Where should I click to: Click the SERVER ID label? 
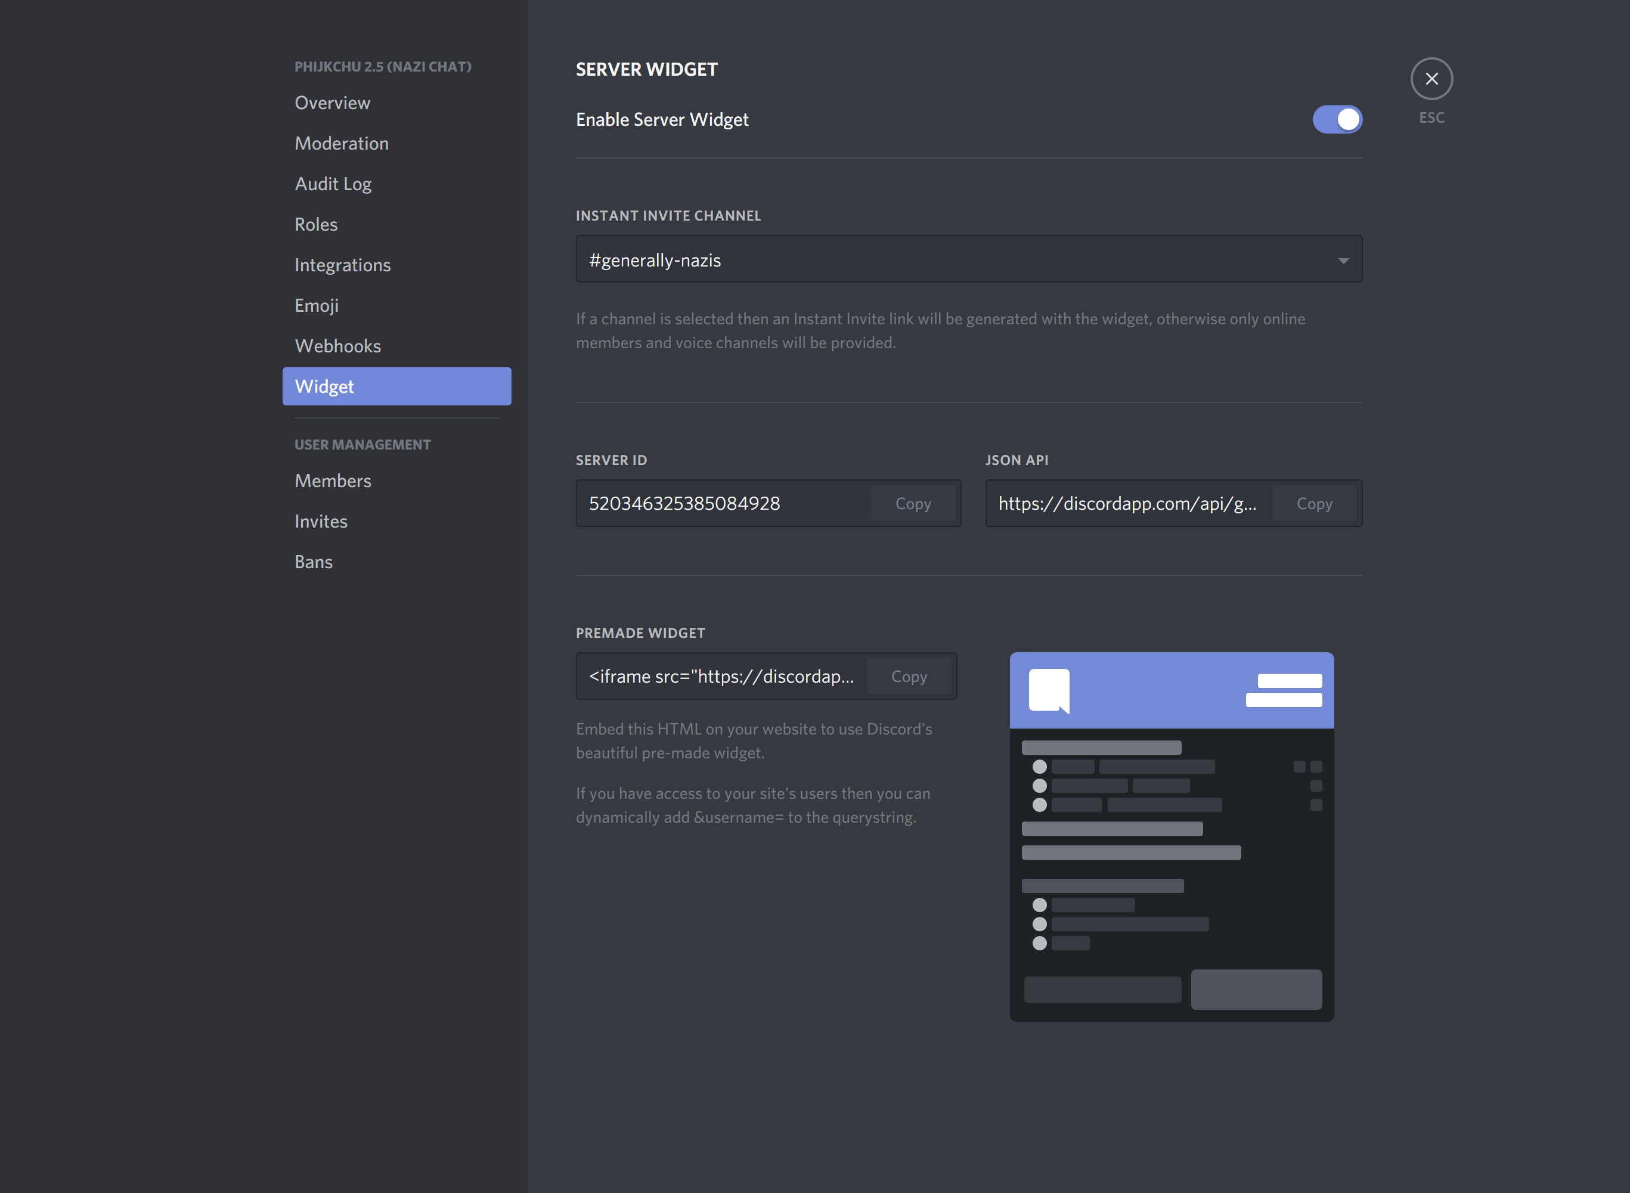611,460
